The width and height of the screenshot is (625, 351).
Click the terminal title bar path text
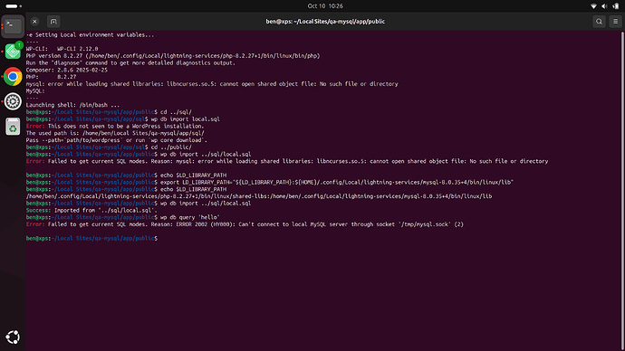(325, 22)
